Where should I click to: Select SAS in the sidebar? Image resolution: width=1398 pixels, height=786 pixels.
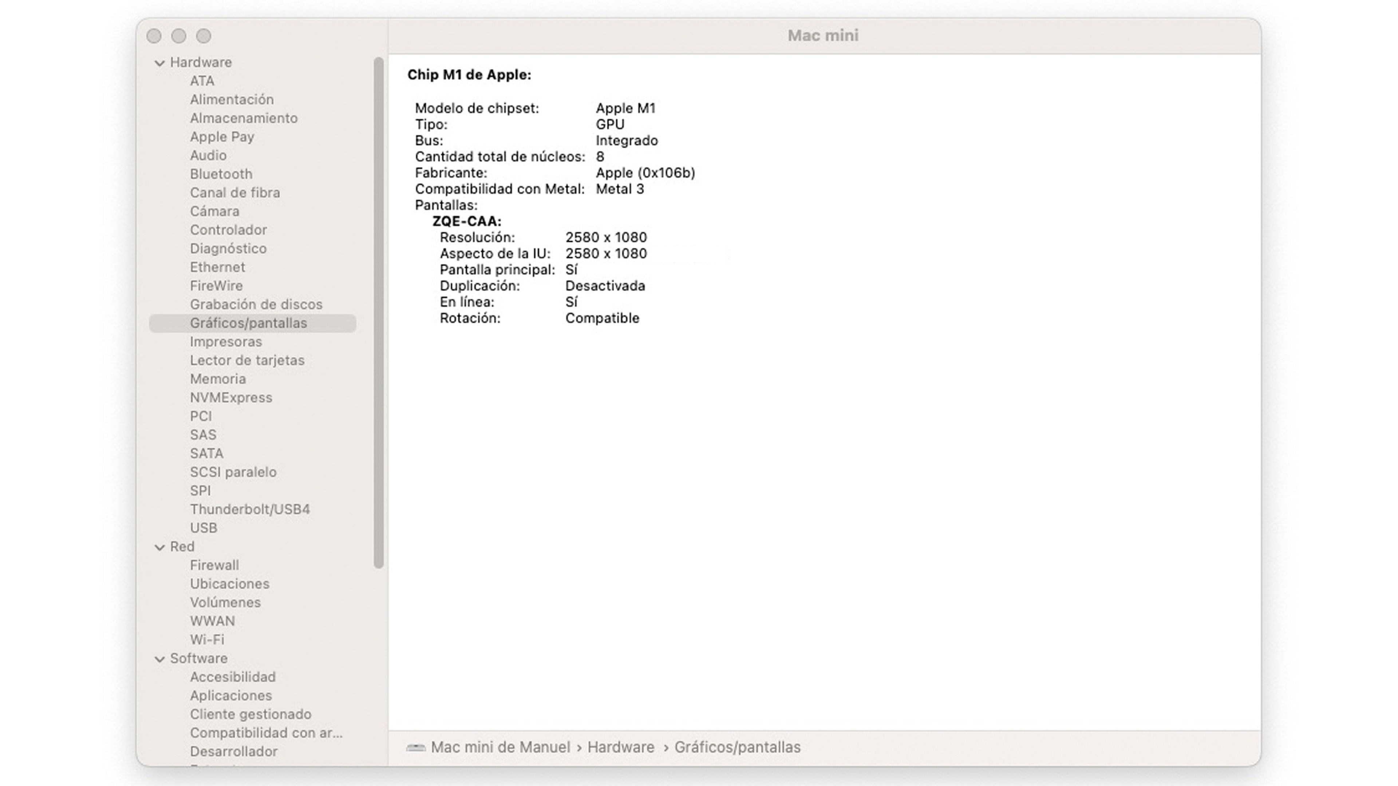click(203, 434)
